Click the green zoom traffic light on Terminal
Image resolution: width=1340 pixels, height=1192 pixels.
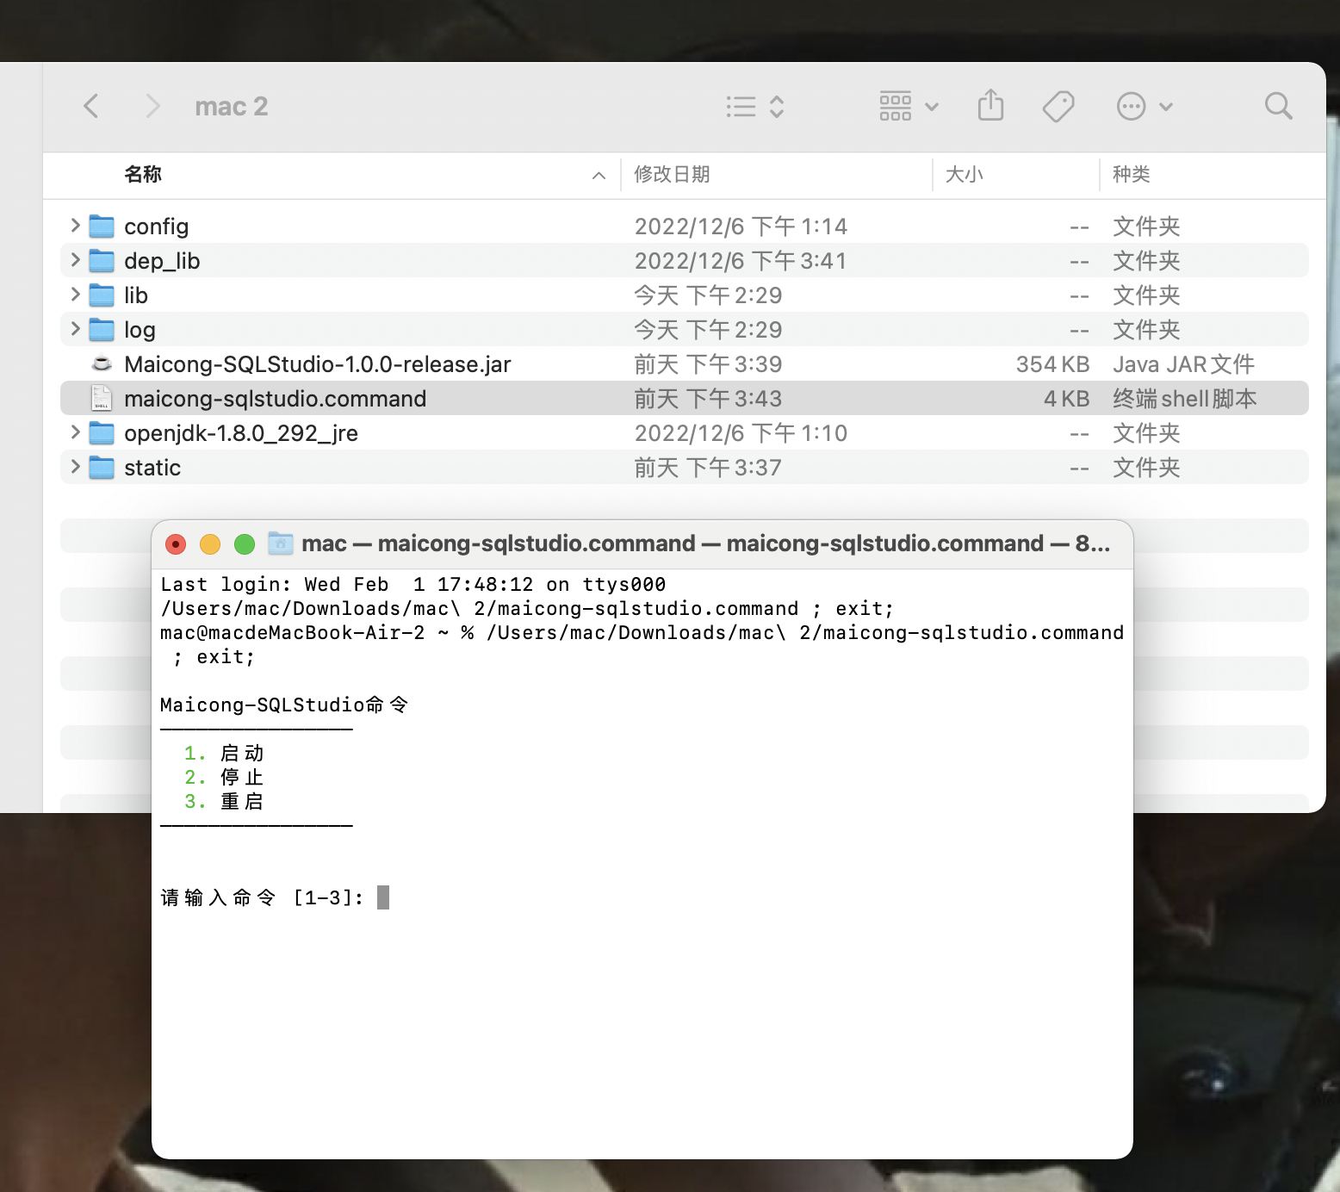(x=245, y=543)
